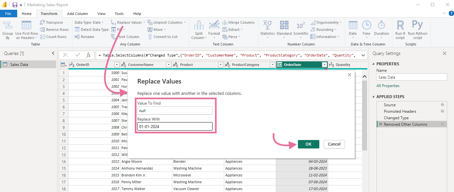Click the Replace With input field
Screen dimensions: 454x192
tap(175, 126)
